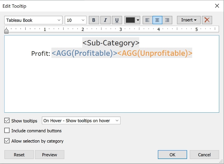
Task: Click the dark font color swatch
Action: 130,20
